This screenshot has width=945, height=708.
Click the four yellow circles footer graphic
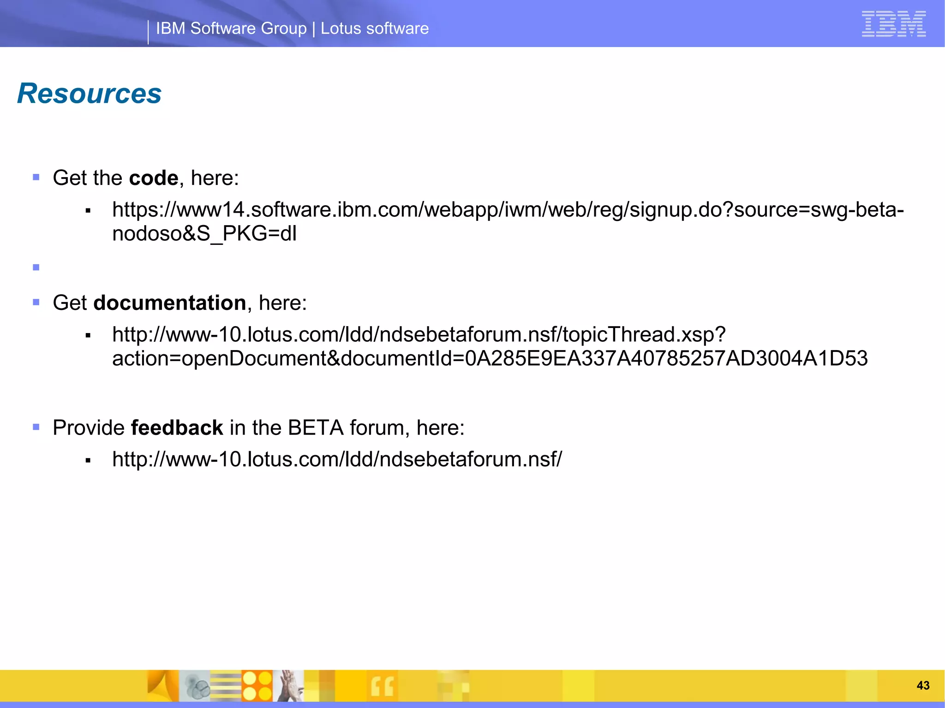[x=257, y=686]
